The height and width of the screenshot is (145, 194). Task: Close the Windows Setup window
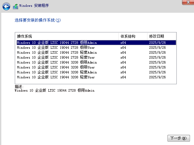point(186,2)
